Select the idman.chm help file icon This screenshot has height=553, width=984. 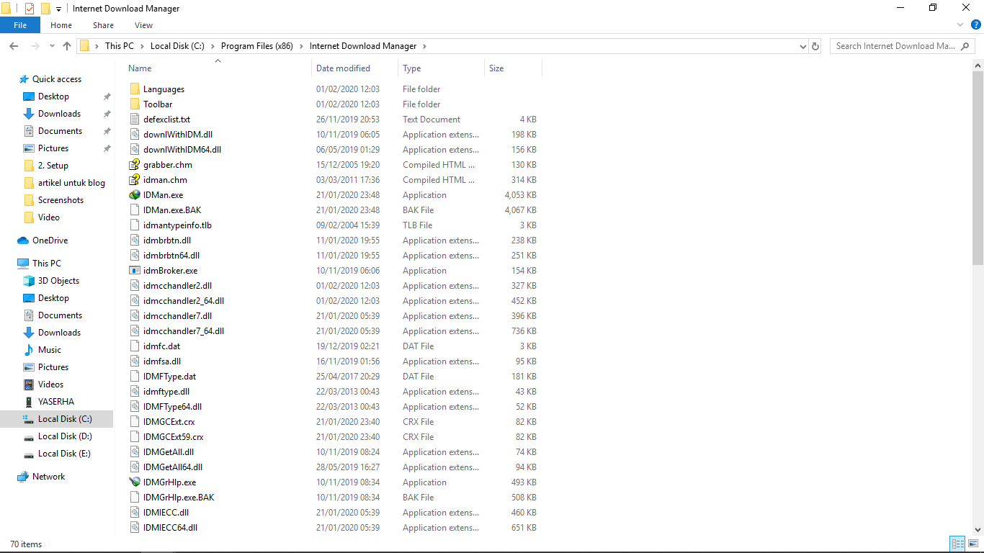[135, 180]
